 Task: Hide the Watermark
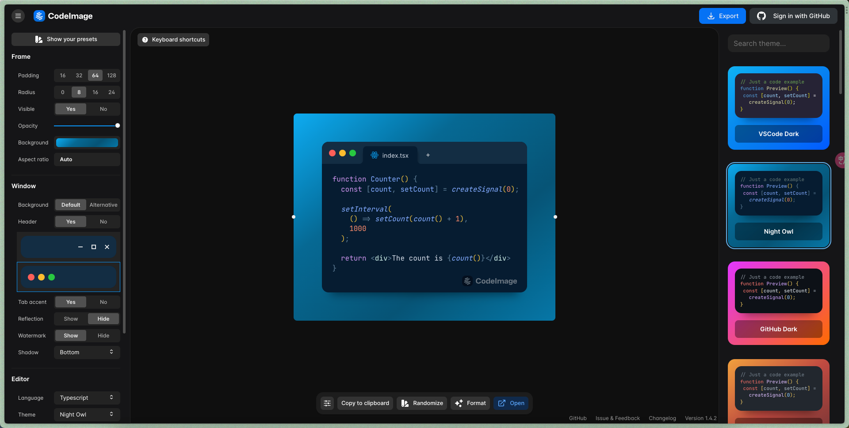(103, 336)
